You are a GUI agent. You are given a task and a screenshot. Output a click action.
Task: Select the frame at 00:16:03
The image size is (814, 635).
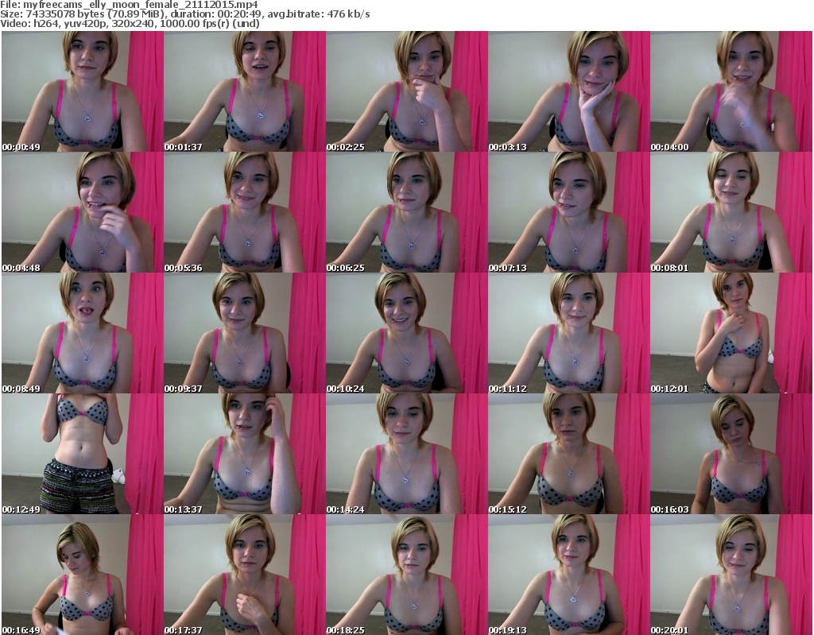click(x=731, y=454)
